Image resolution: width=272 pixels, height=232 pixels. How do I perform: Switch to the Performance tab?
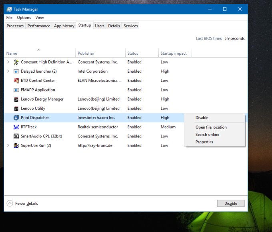click(x=39, y=26)
